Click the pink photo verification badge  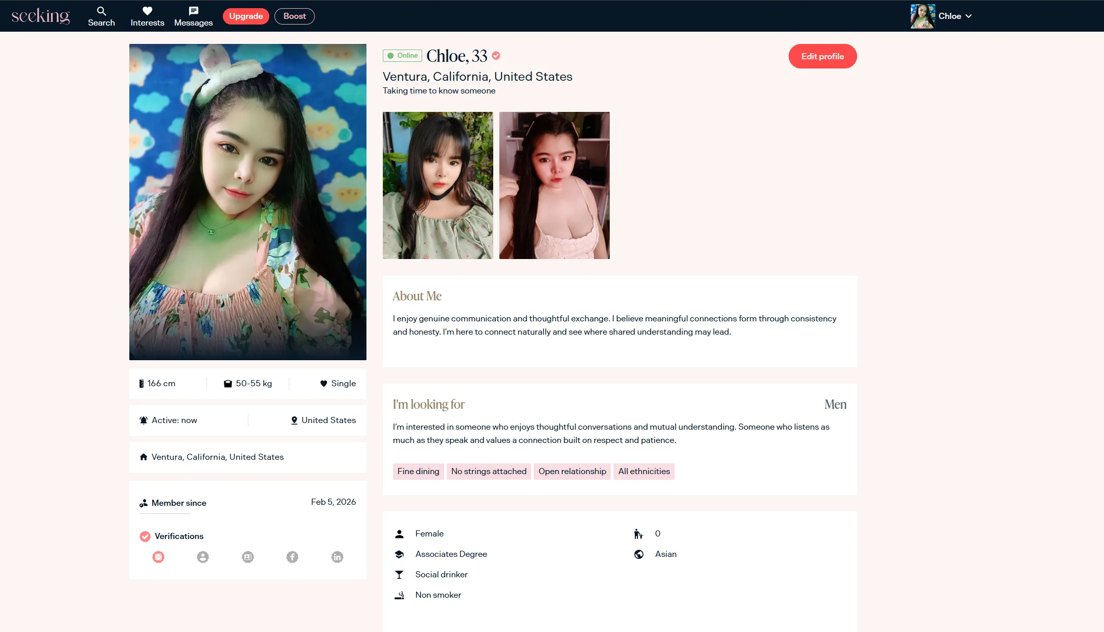pos(158,557)
